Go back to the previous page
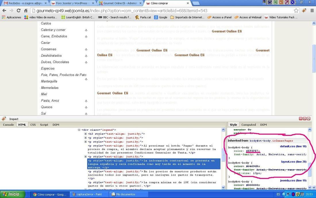 (x=4, y=10)
